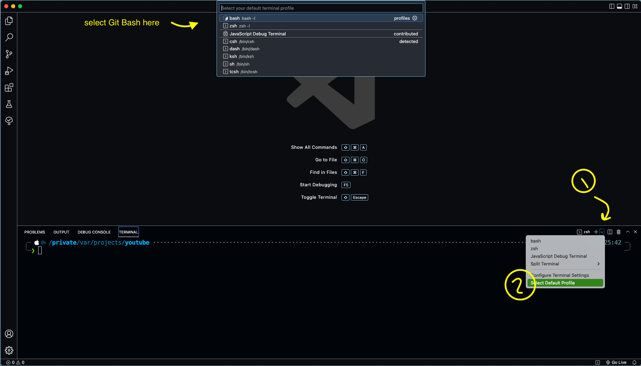
Task: Click the terminal prompt cursor line
Action: tap(40, 250)
